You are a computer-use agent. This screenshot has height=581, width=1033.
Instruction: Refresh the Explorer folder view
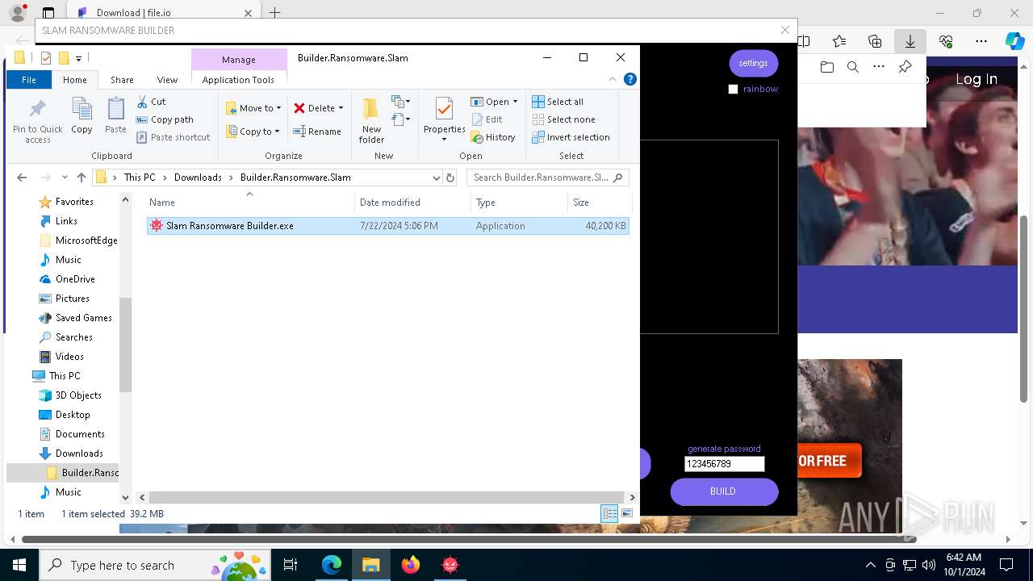tap(450, 178)
